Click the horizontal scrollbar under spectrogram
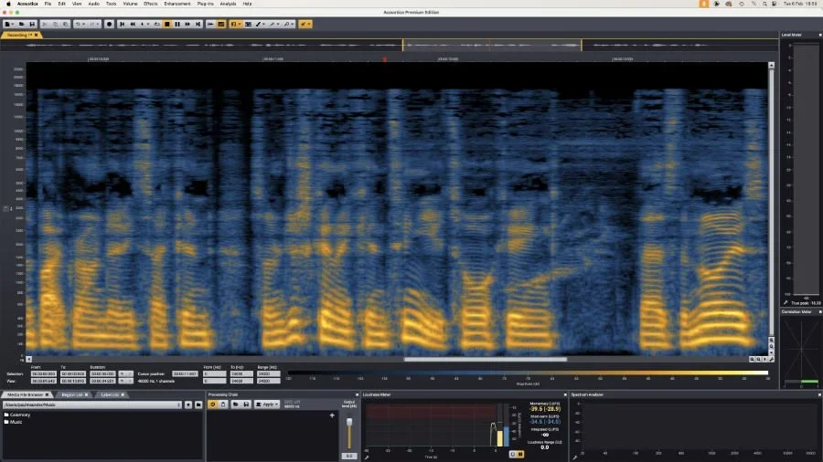The height and width of the screenshot is (462, 823). (x=485, y=360)
